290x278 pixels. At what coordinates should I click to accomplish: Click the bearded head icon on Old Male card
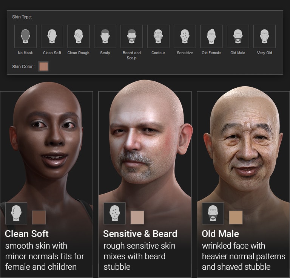pos(213,214)
